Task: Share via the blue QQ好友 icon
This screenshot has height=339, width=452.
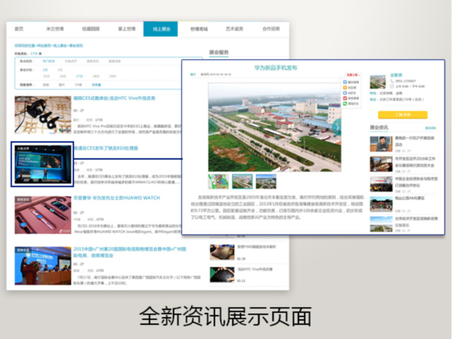Action: [345, 93]
